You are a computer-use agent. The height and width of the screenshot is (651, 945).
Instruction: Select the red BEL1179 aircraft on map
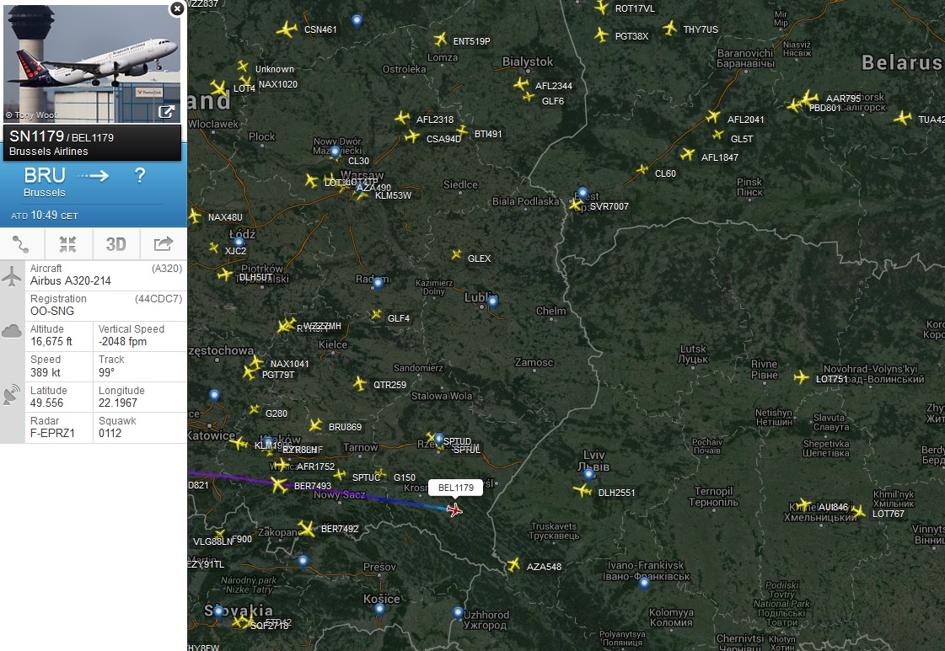(x=455, y=510)
